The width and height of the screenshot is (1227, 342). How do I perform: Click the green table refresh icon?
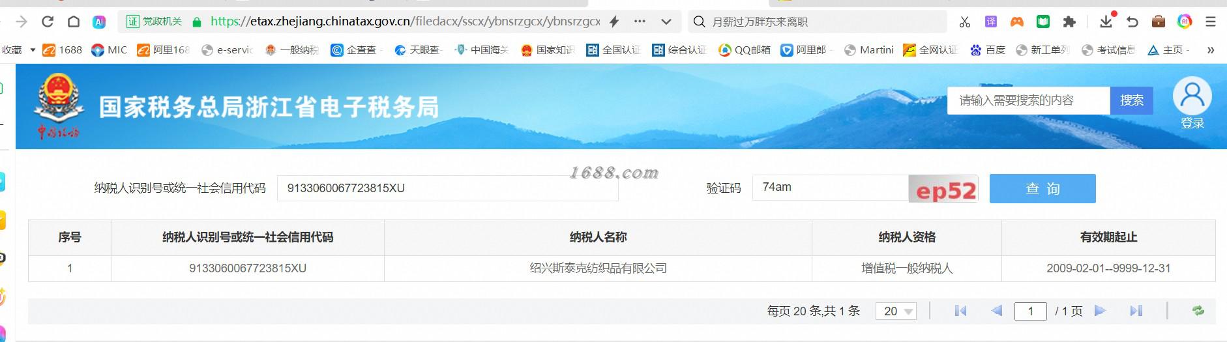[x=1198, y=311]
